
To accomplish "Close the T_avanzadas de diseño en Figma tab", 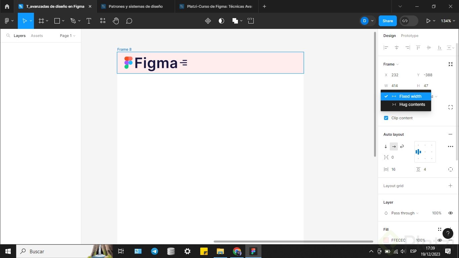I will (x=90, y=6).
